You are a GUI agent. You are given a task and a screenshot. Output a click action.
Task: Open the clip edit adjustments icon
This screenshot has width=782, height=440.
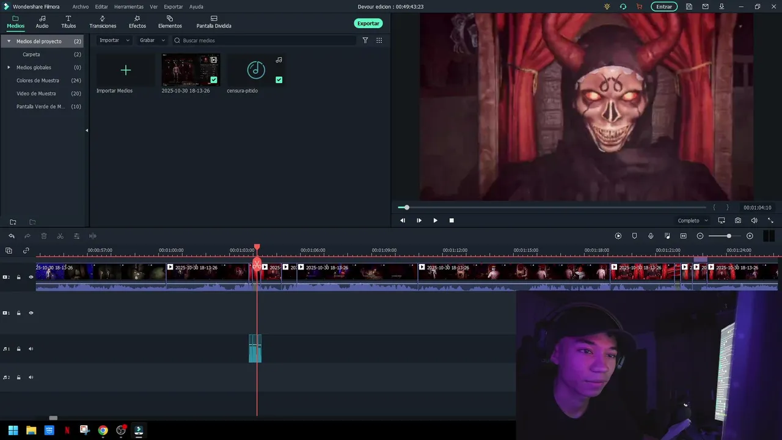pyautogui.click(x=76, y=236)
